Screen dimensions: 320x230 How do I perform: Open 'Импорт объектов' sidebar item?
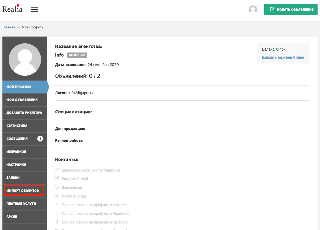pyautogui.click(x=23, y=191)
